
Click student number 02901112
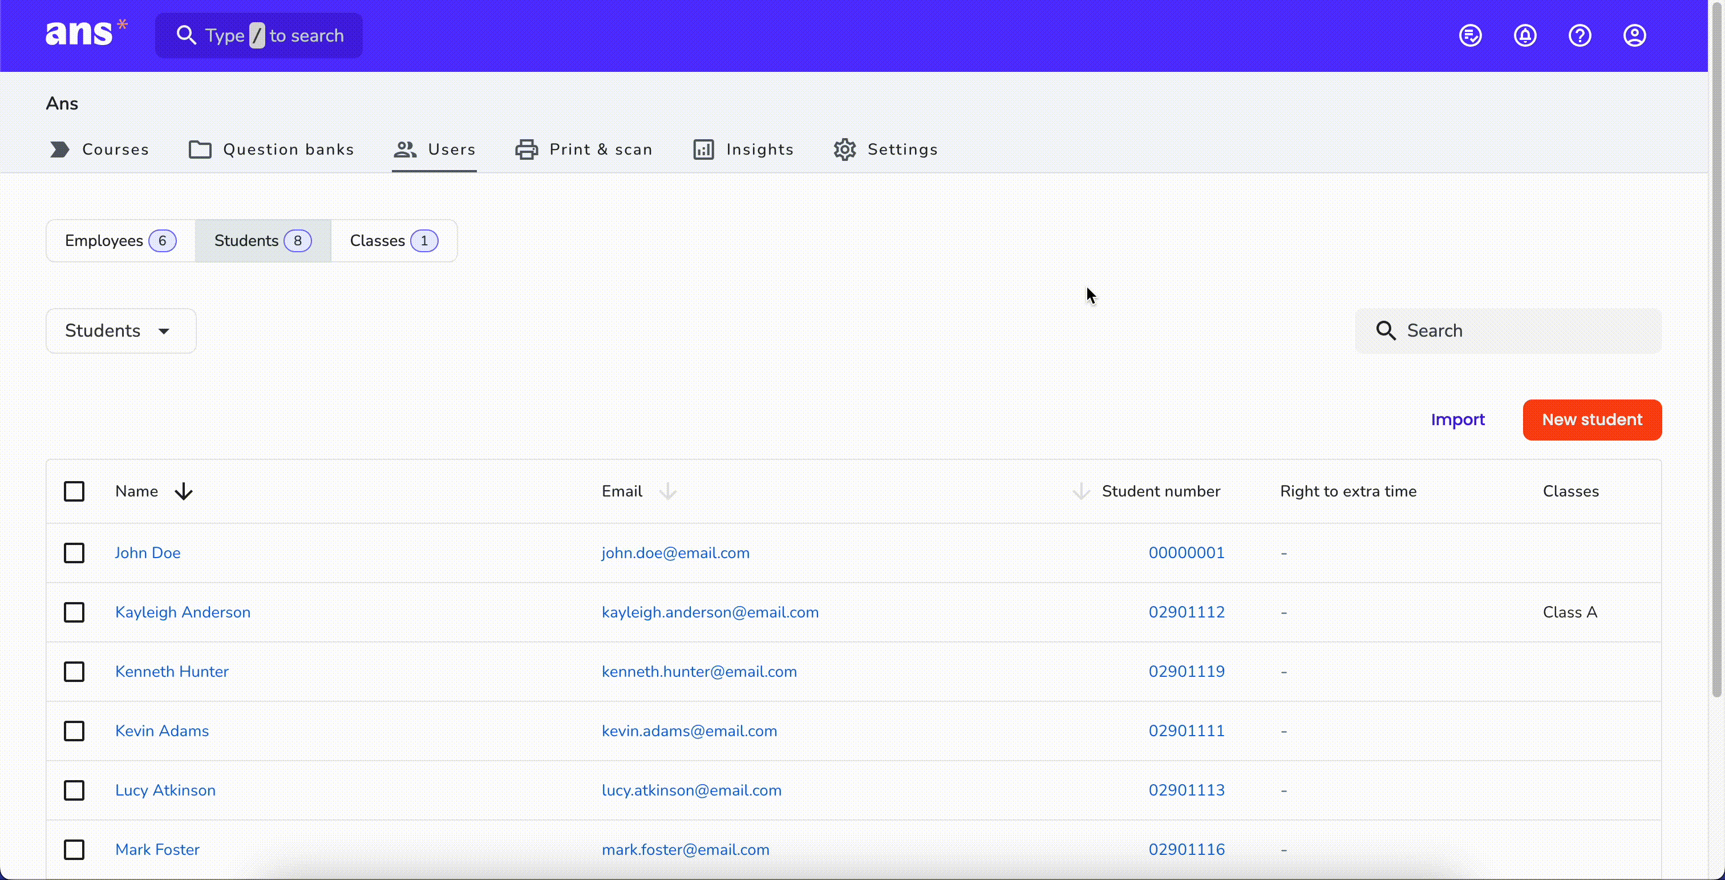coord(1187,612)
